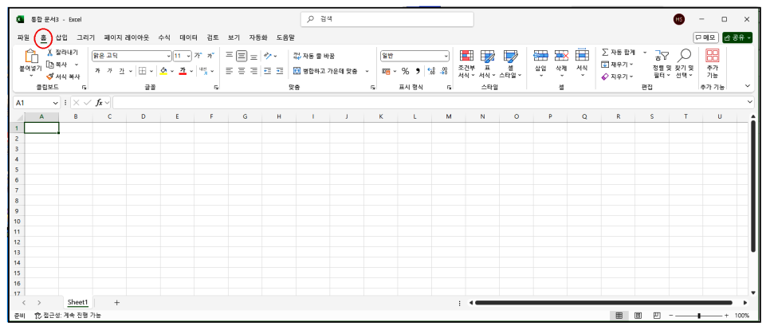Open the Conditional Formatting (조건부 서식) icon

[x=466, y=56]
